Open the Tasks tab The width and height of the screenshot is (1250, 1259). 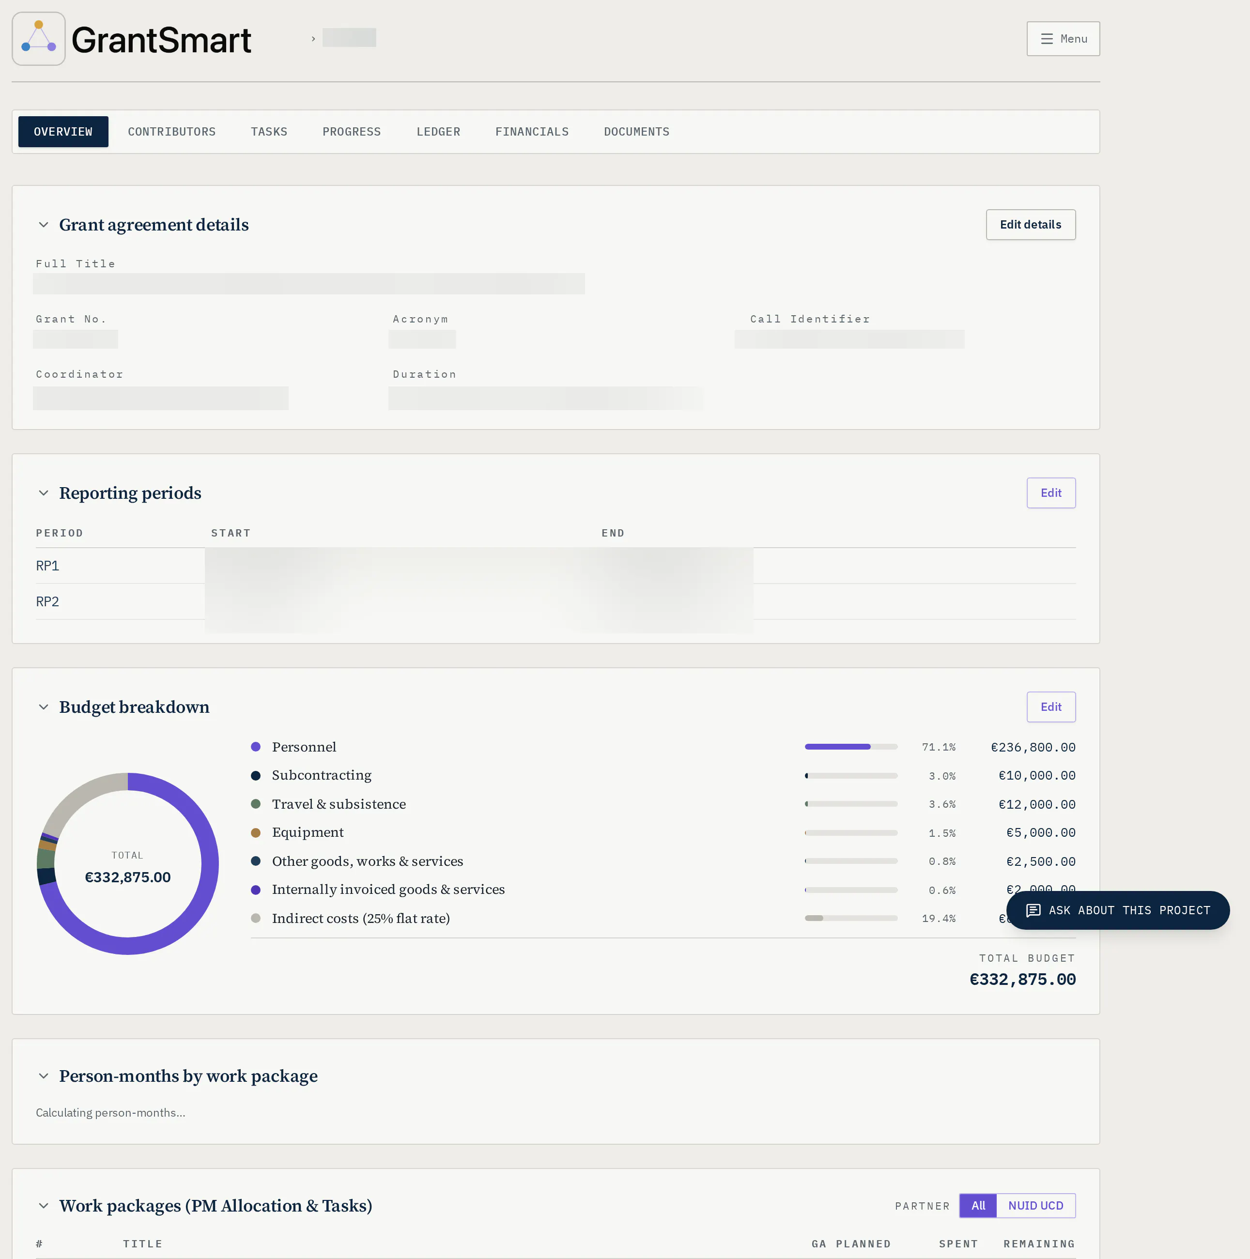coord(269,132)
